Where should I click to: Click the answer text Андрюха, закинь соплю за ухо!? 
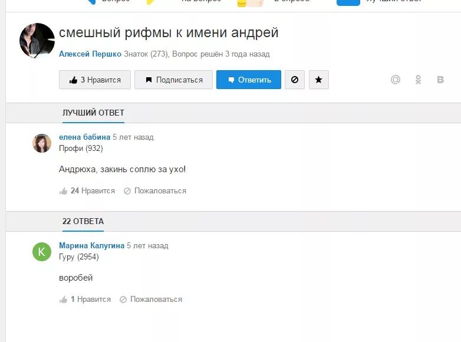[122, 169]
